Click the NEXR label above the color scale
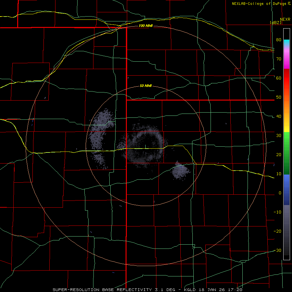The image size is (292, 292). pyautogui.click(x=285, y=19)
